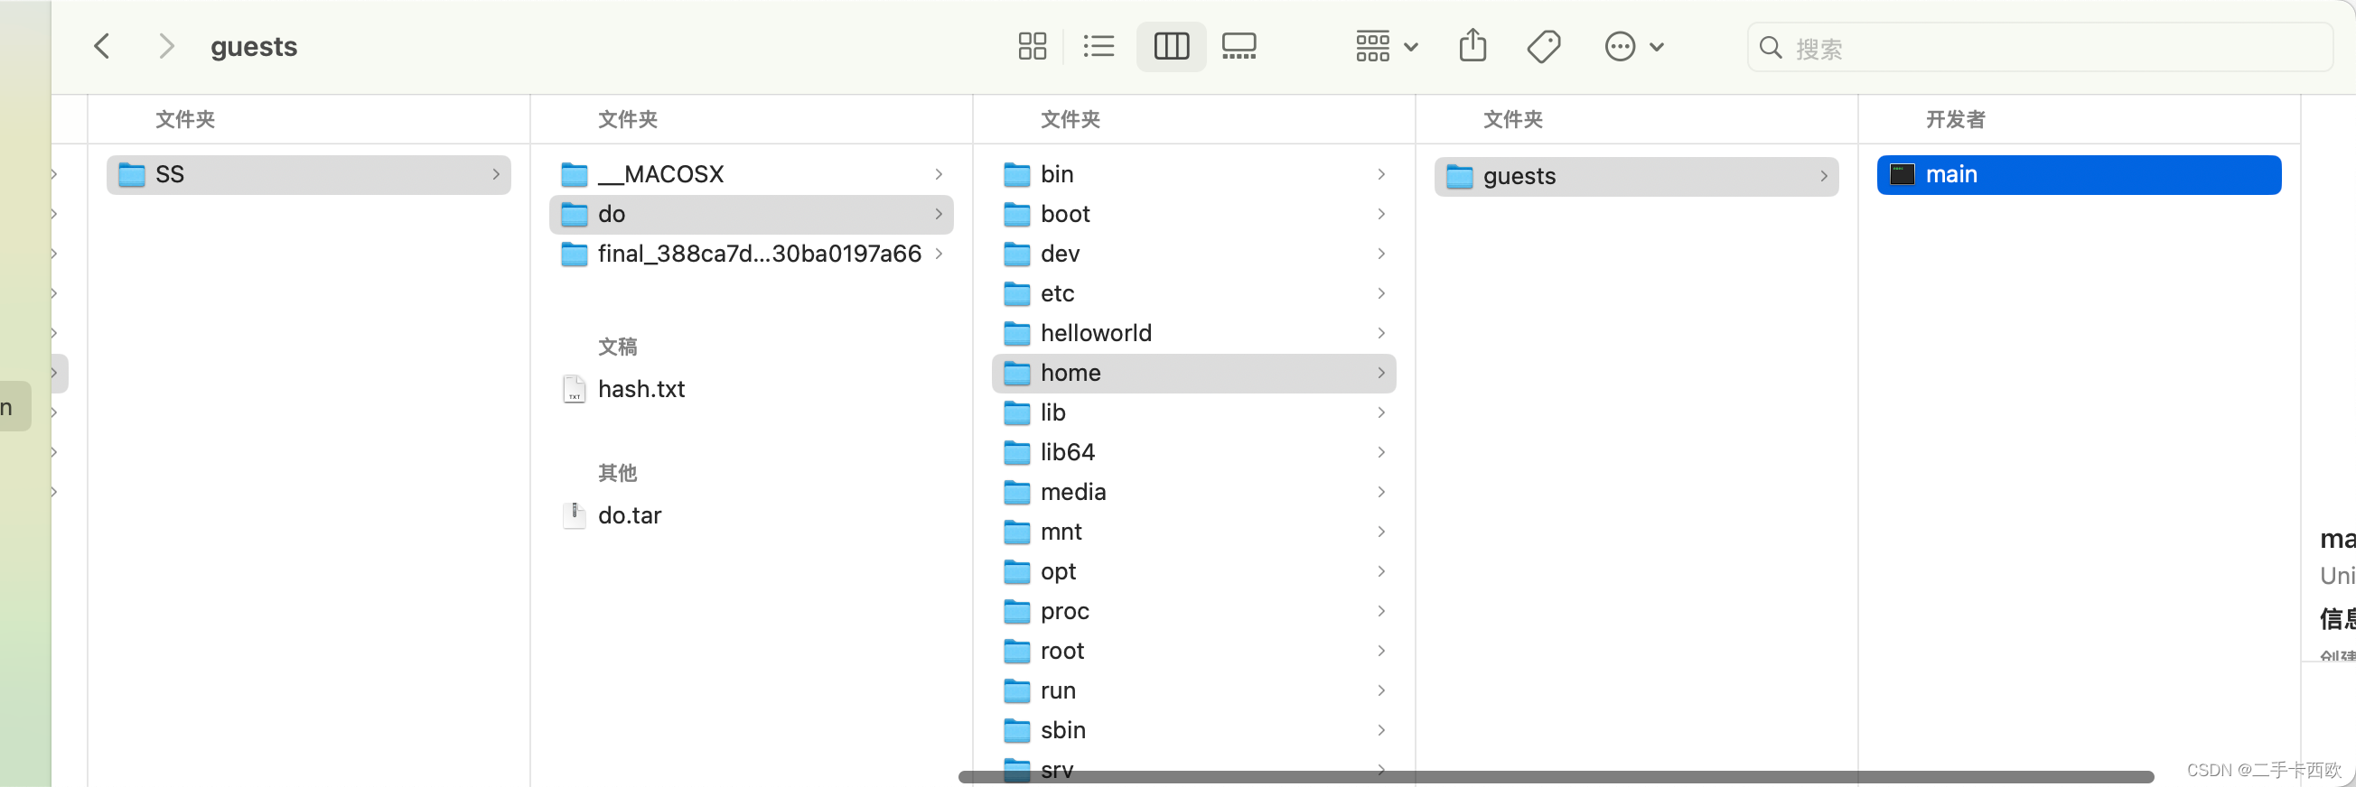Click the tag icon

(1544, 46)
